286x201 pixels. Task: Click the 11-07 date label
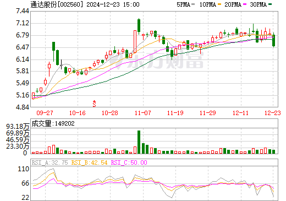coord(142,113)
